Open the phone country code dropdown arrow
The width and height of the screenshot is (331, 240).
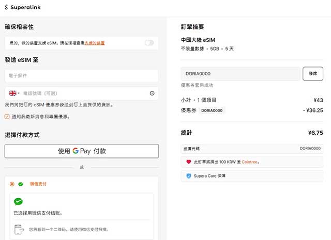20,93
